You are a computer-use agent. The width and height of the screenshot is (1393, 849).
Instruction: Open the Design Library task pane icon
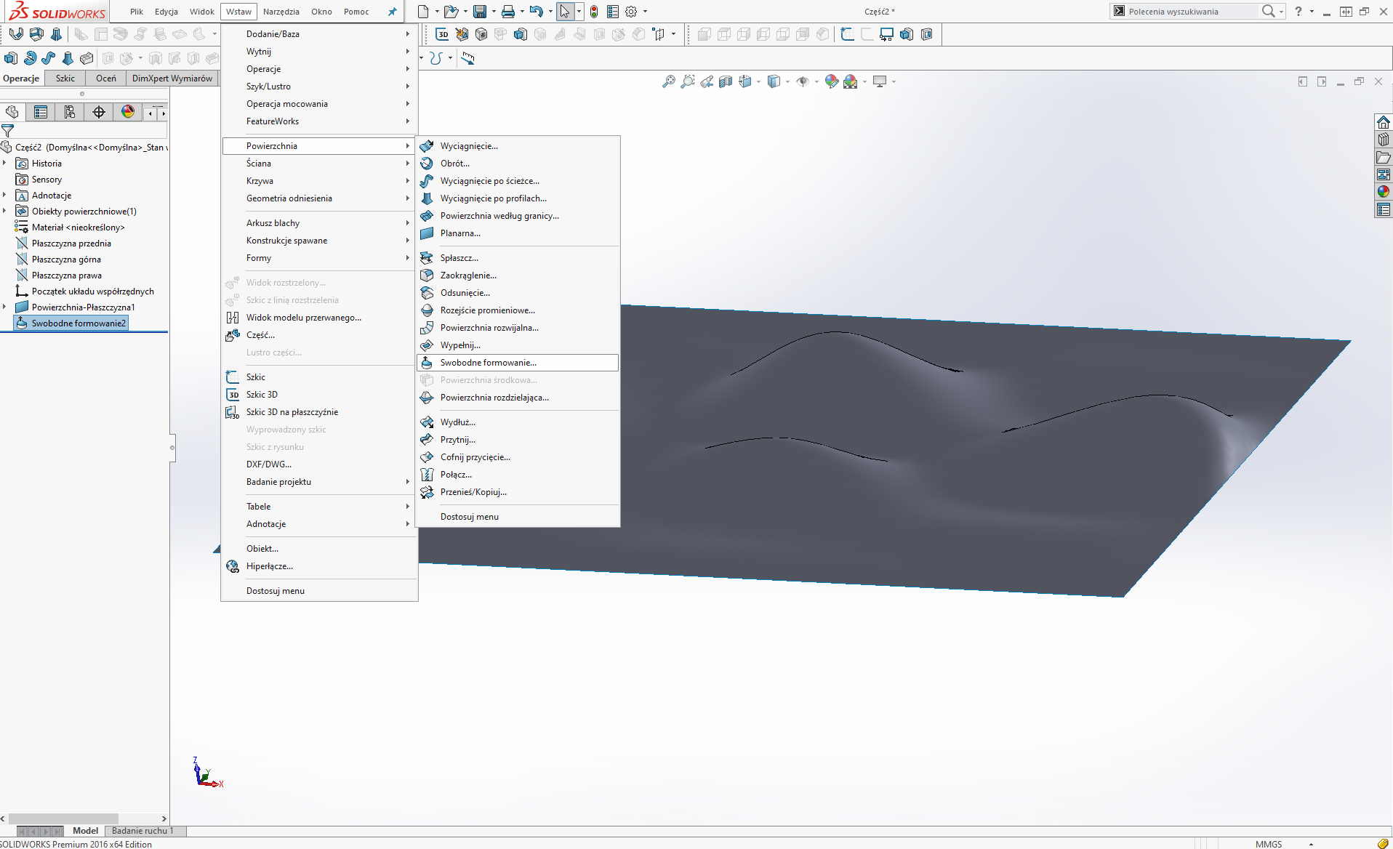click(1383, 140)
